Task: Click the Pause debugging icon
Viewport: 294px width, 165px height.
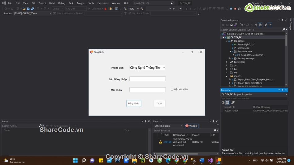Action: (231, 9)
